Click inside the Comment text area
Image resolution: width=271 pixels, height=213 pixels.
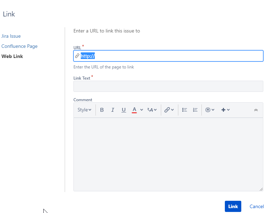pos(168,154)
